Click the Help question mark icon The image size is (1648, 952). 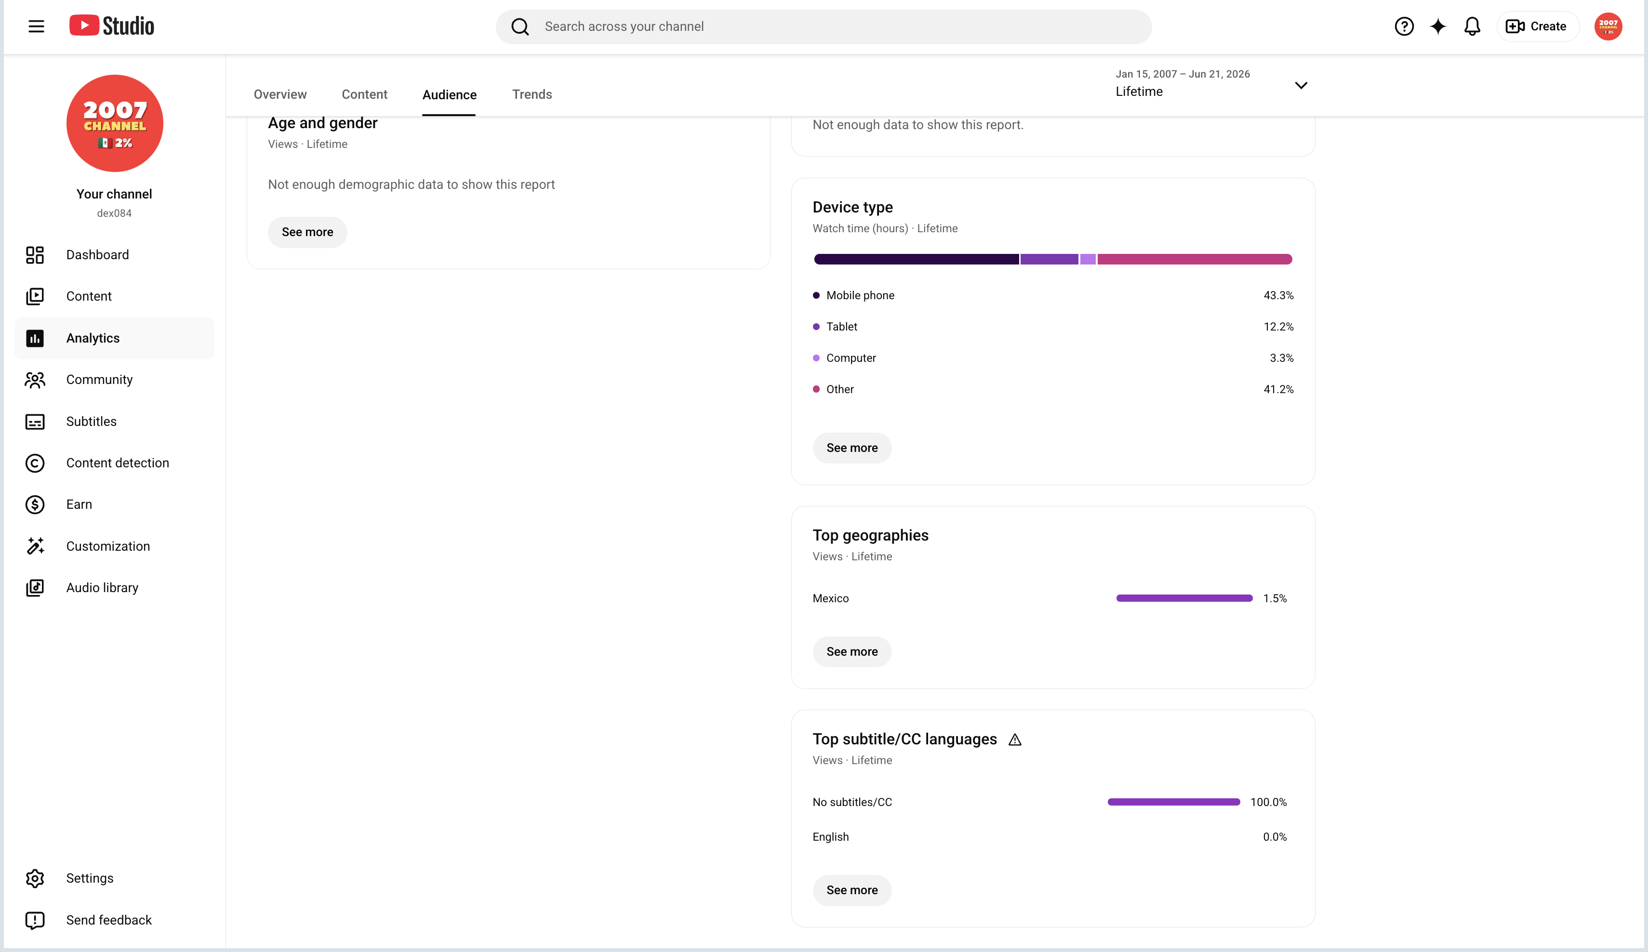(x=1404, y=26)
